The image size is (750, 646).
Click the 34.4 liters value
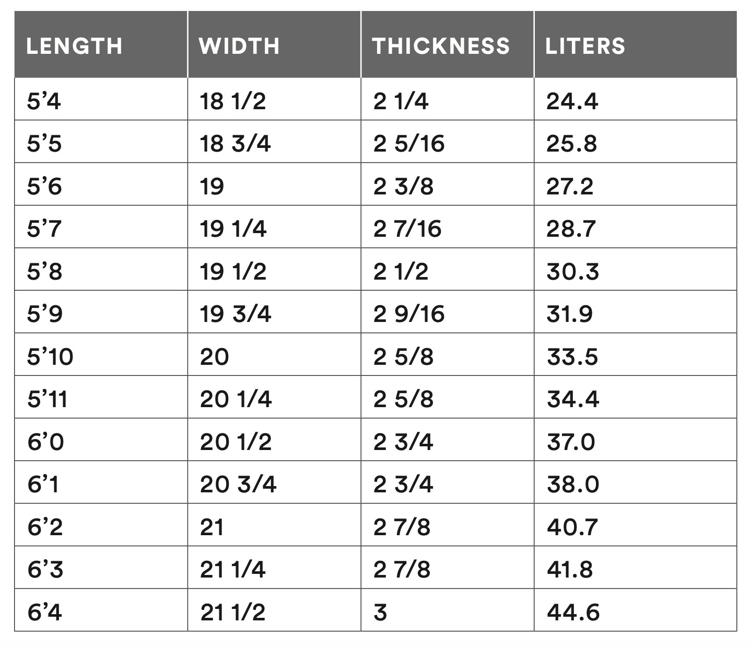[573, 399]
